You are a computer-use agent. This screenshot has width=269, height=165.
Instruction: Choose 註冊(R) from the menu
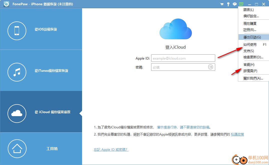(x=253, y=30)
